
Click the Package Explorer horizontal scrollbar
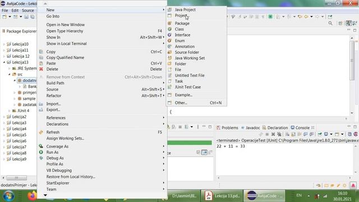click(16, 178)
